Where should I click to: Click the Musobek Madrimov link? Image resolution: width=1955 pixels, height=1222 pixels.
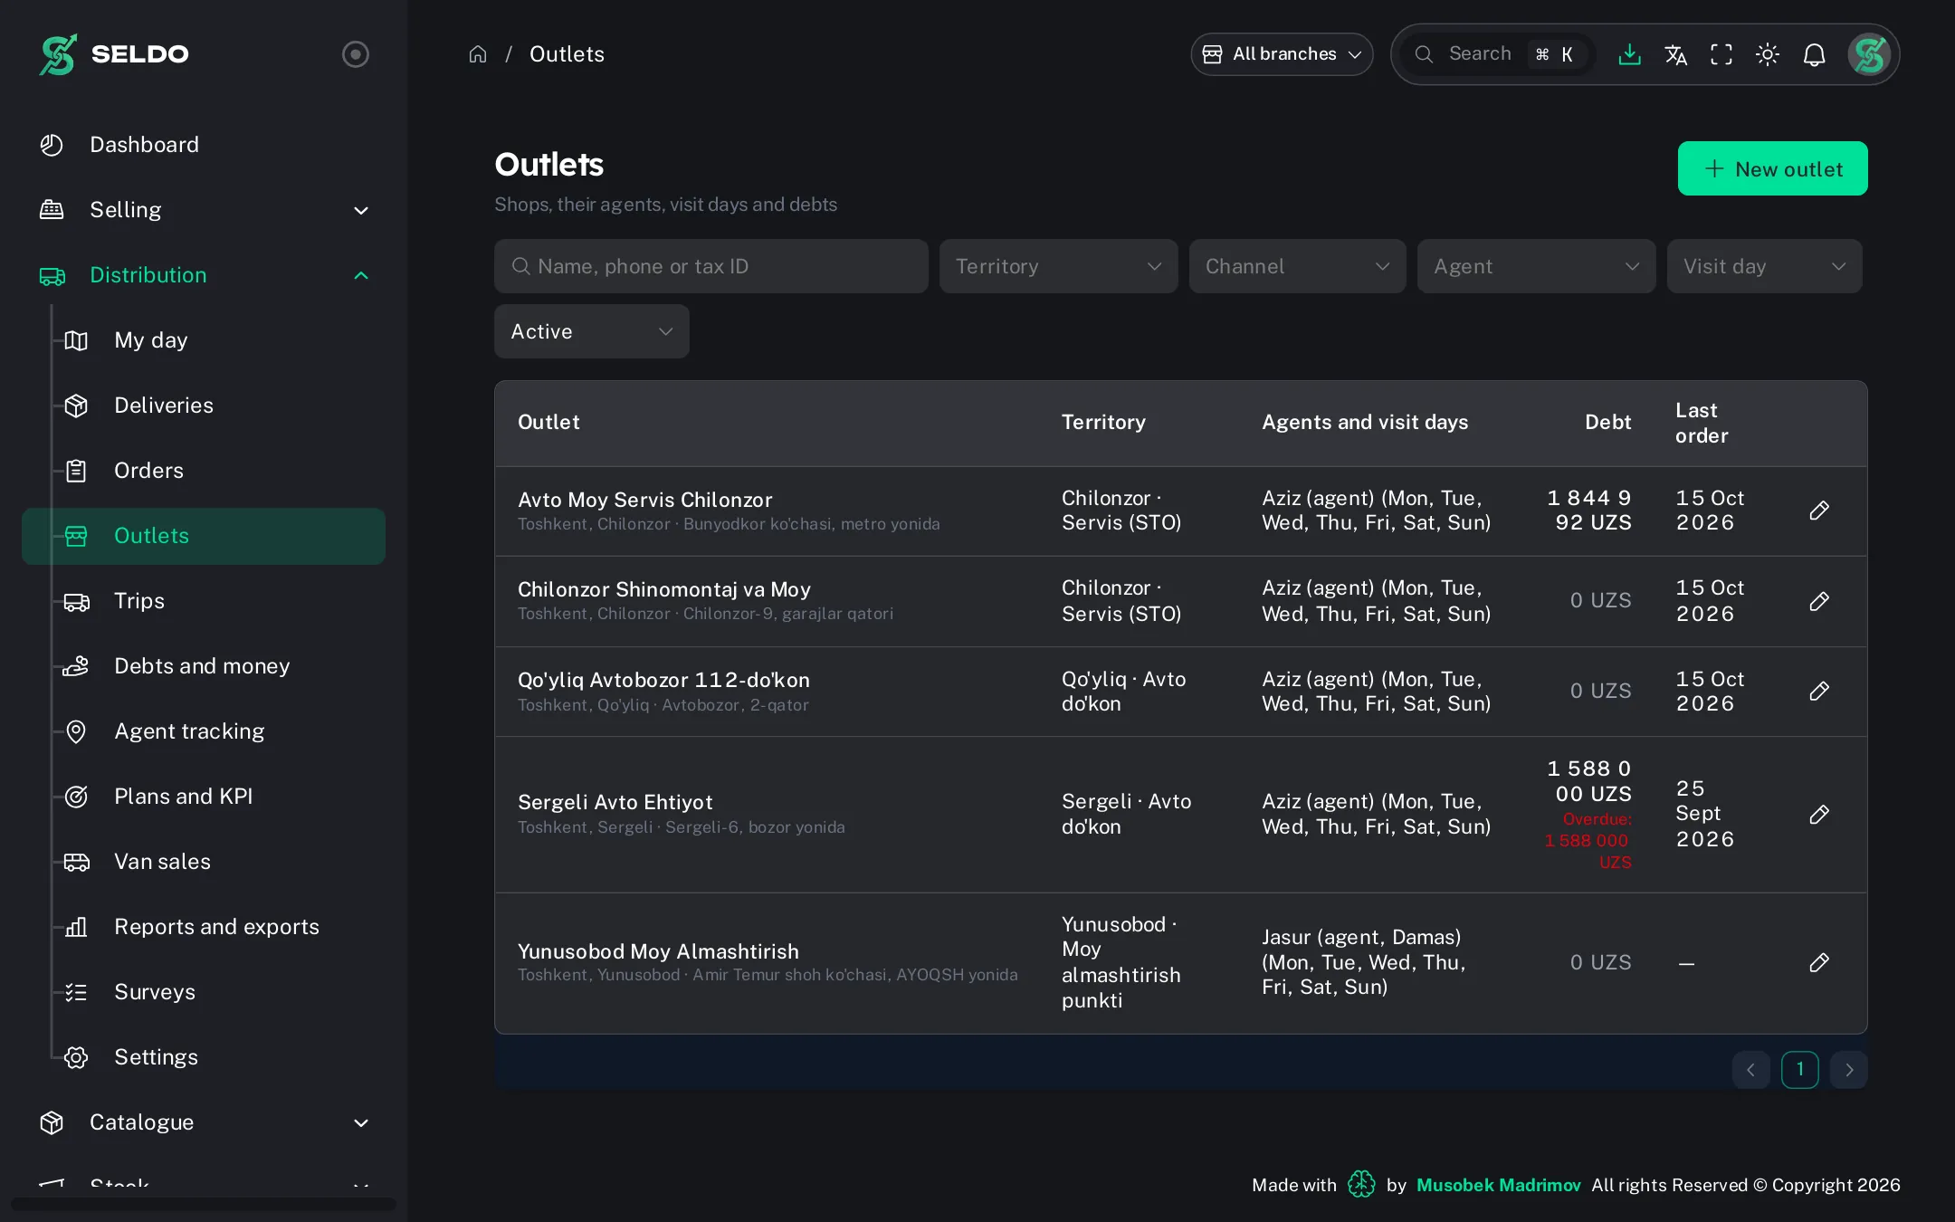click(x=1498, y=1185)
